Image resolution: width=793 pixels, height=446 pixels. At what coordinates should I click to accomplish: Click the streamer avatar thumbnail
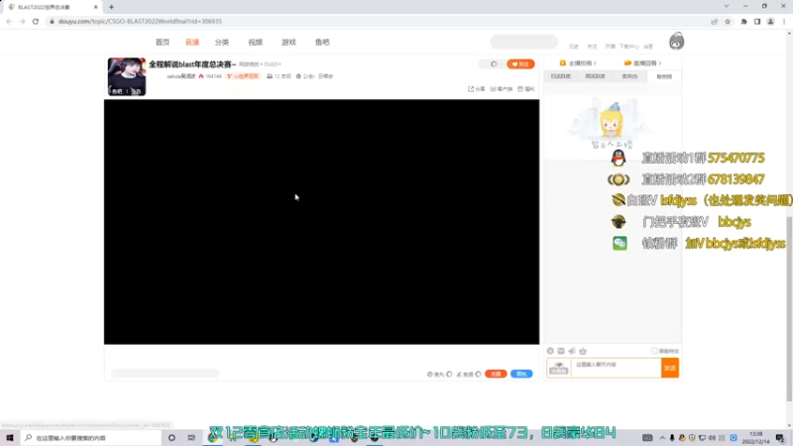point(127,76)
